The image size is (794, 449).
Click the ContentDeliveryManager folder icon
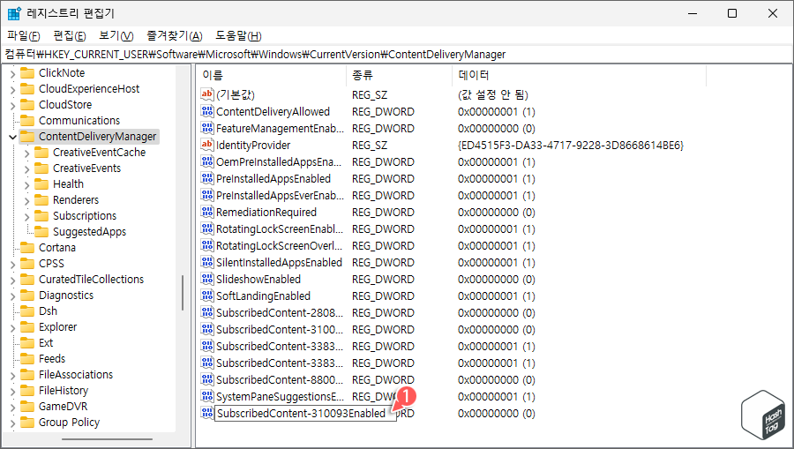27,136
